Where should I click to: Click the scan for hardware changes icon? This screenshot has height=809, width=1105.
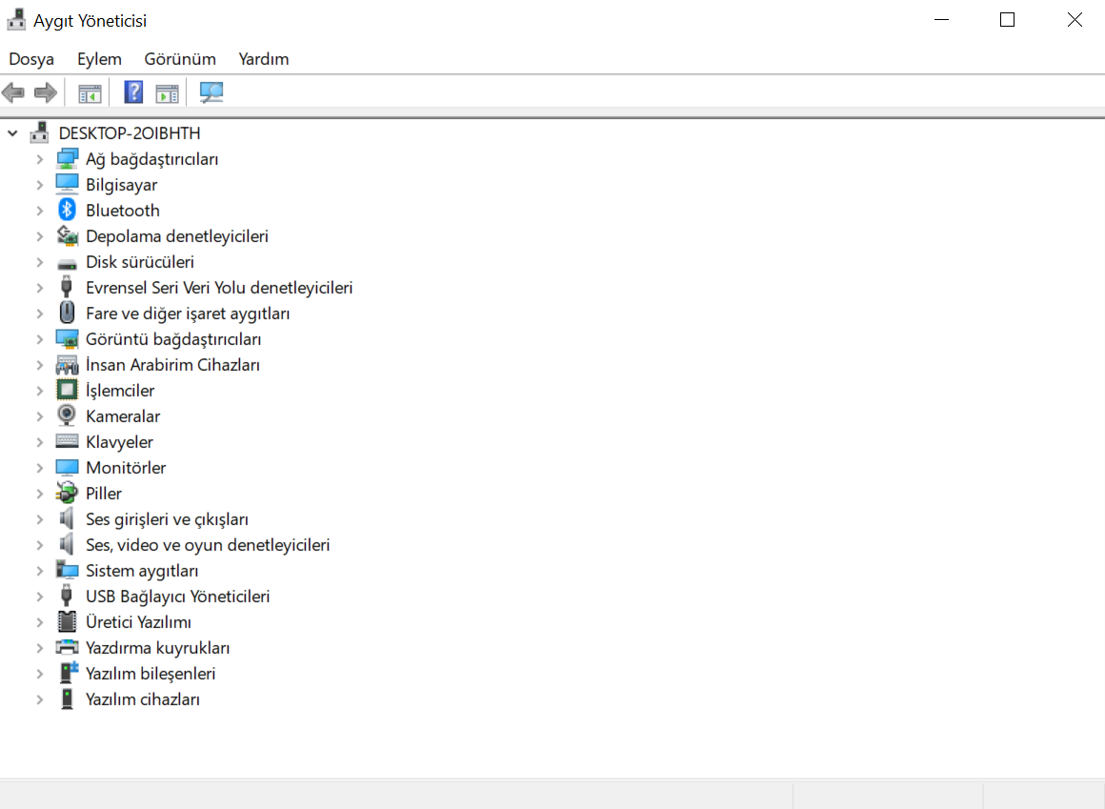click(211, 91)
